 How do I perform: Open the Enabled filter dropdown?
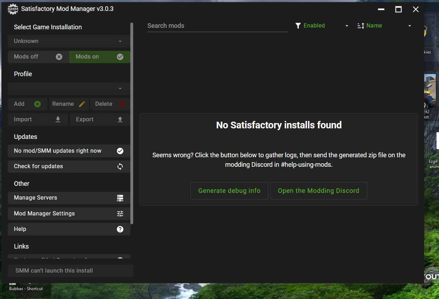[322, 26]
